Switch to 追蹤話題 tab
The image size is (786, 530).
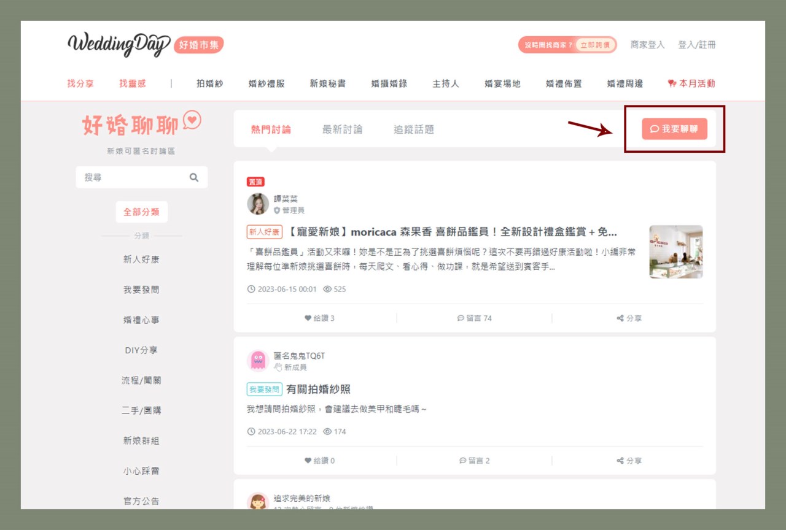(x=413, y=129)
